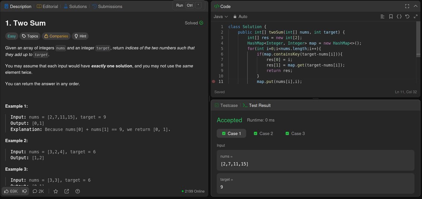
Task: Reset code with the undo arrow icon
Action: tap(407, 17)
